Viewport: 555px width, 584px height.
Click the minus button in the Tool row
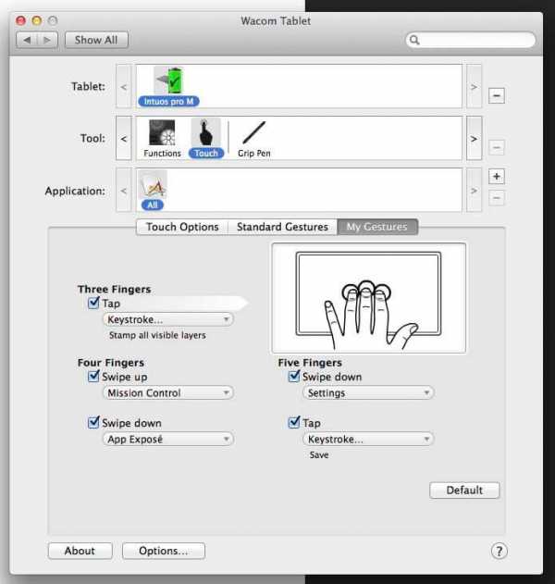click(496, 147)
